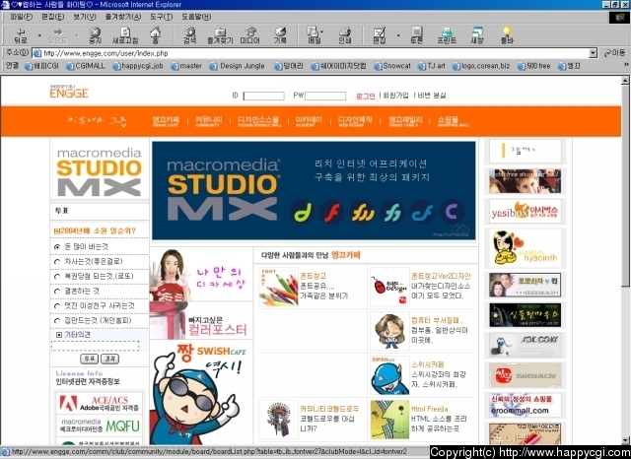Open the Media (미디어) toolbar icon
The image size is (631, 459).
[x=249, y=35]
